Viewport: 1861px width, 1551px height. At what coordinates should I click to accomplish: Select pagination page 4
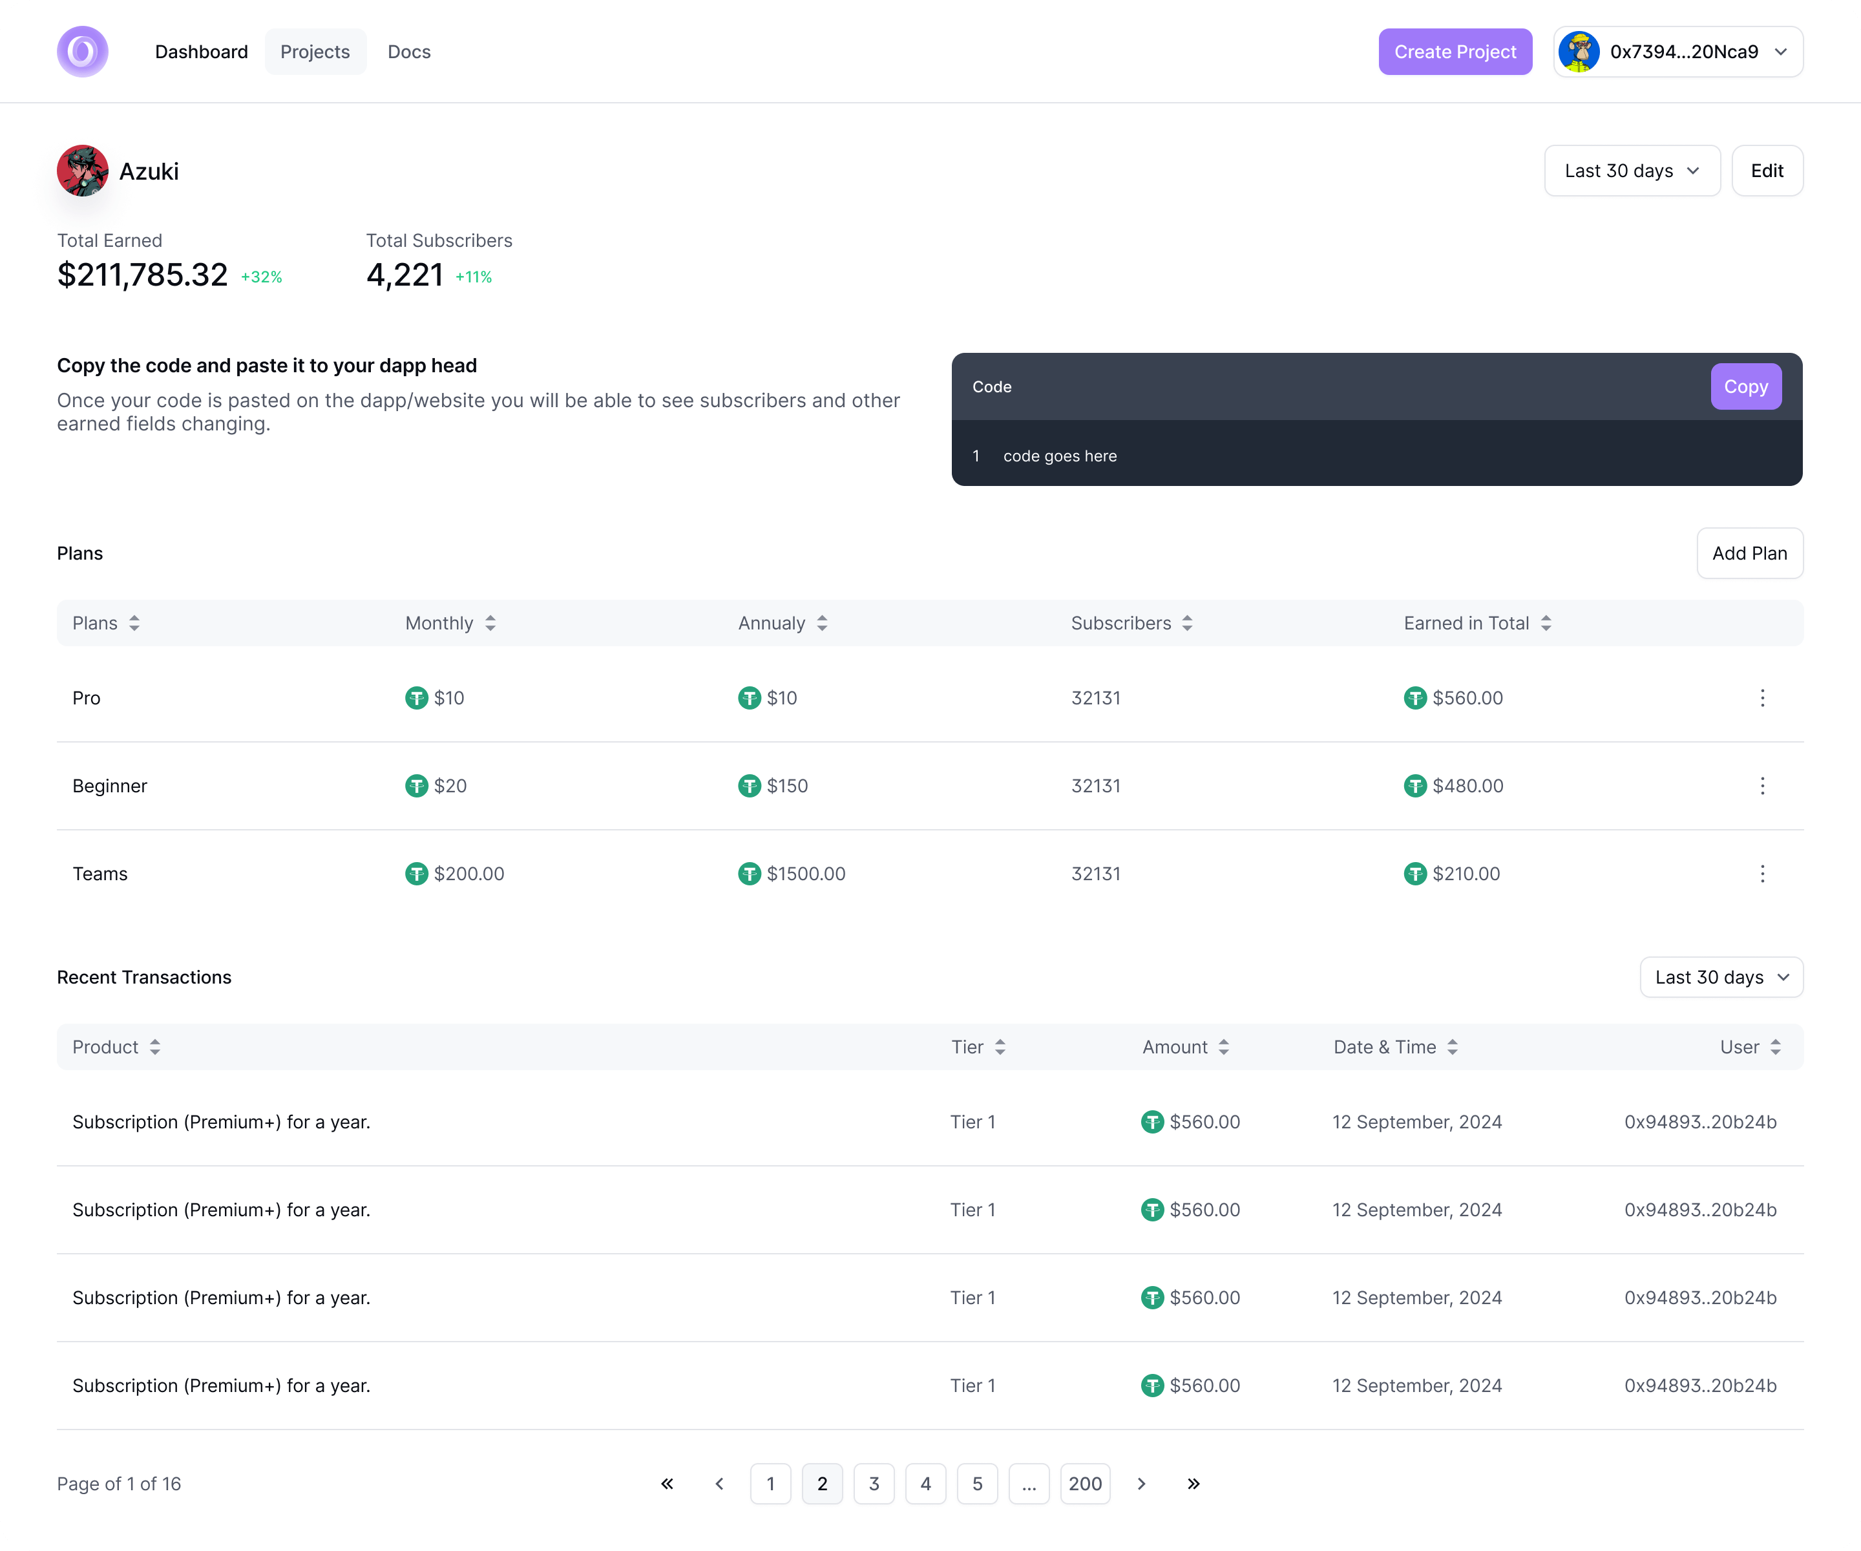(925, 1484)
